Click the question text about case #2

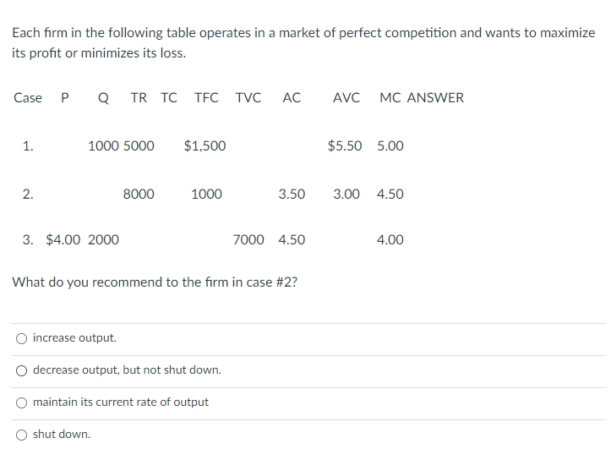click(x=155, y=282)
